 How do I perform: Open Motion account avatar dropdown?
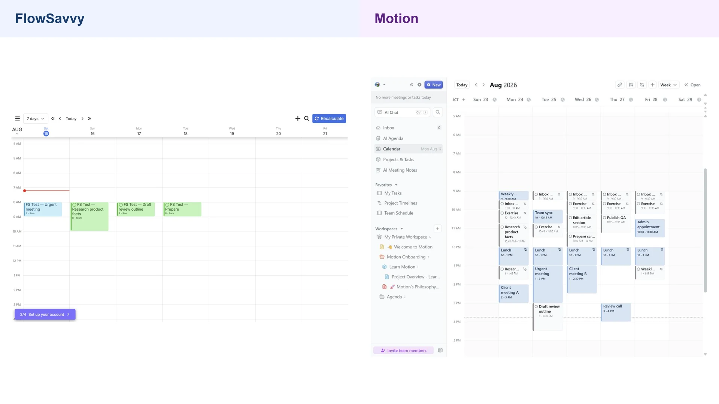380,85
